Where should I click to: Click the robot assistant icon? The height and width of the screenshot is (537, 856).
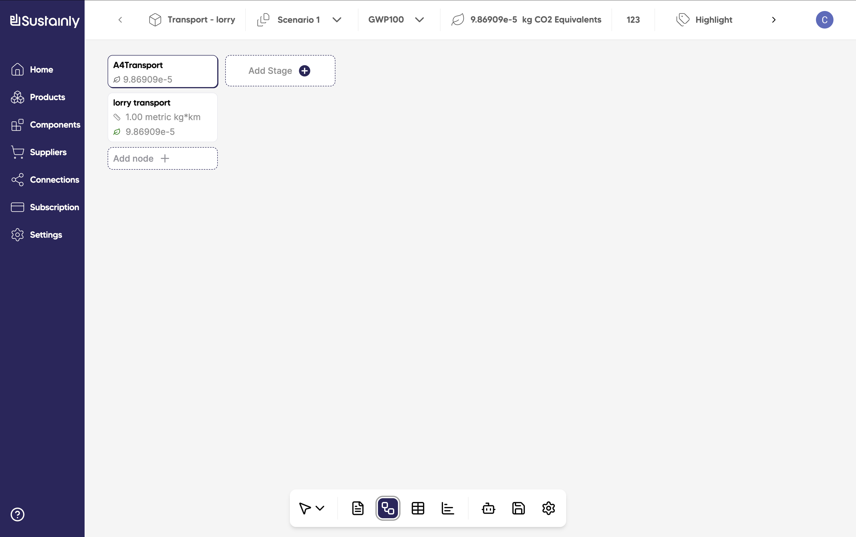(x=488, y=508)
